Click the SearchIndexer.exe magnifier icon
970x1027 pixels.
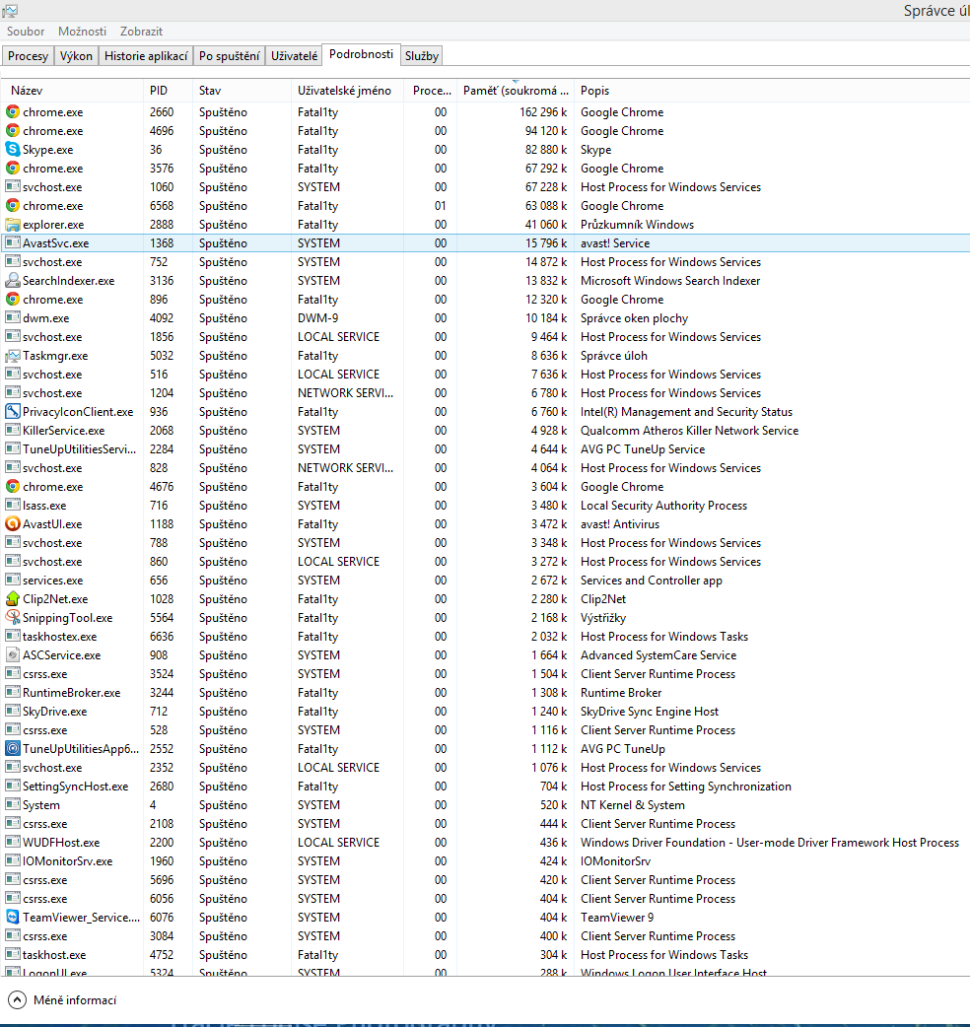(13, 280)
